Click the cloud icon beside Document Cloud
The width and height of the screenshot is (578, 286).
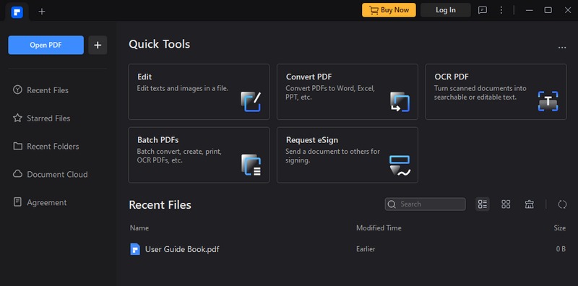17,174
